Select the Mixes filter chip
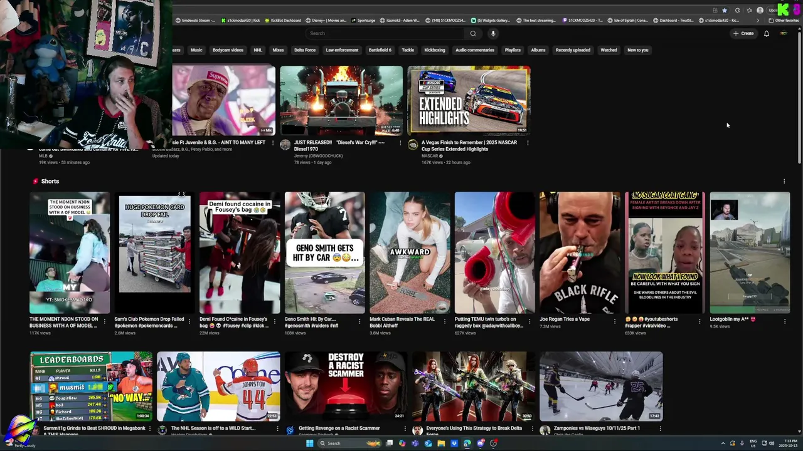Viewport: 803px width, 451px height. pos(278,50)
